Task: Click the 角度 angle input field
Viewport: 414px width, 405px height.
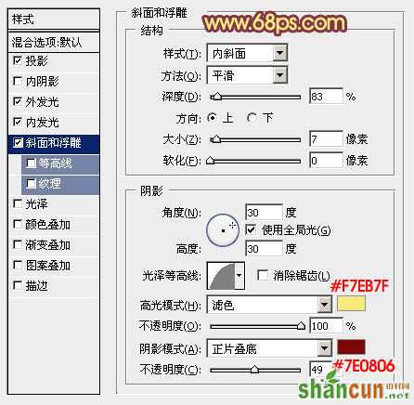Action: click(265, 213)
